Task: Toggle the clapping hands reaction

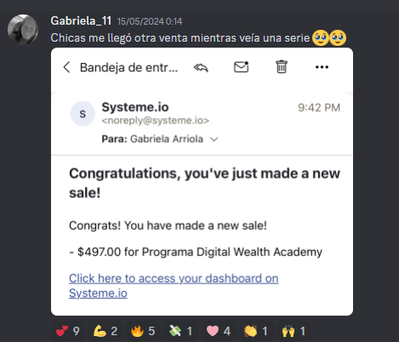Action: pyautogui.click(x=256, y=331)
